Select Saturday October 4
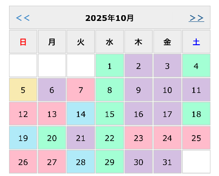This screenshot has height=176, width=219. (196, 66)
